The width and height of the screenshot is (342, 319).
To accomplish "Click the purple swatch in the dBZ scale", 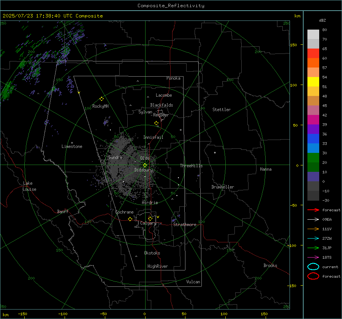I will coord(313,129).
